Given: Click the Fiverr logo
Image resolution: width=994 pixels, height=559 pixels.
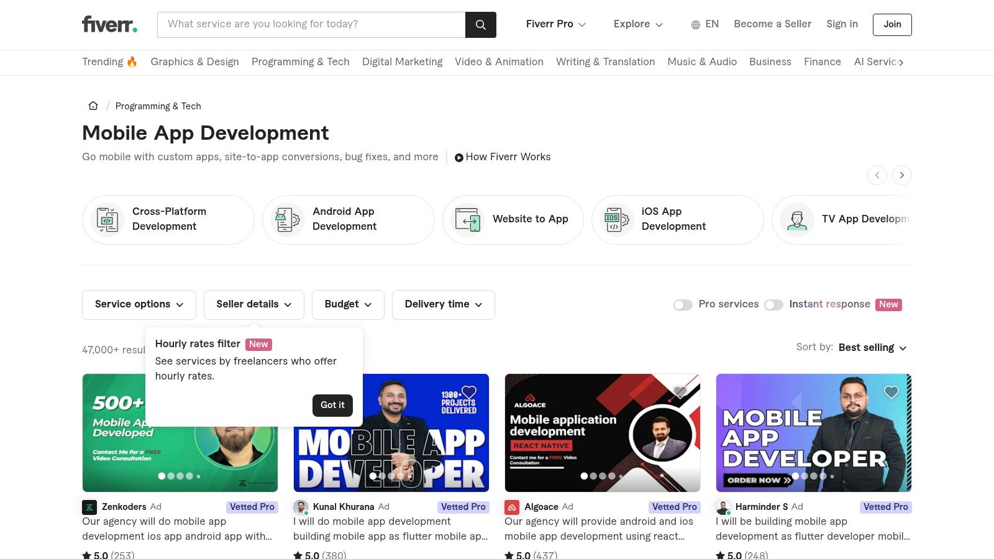Looking at the screenshot, I should 109,24.
